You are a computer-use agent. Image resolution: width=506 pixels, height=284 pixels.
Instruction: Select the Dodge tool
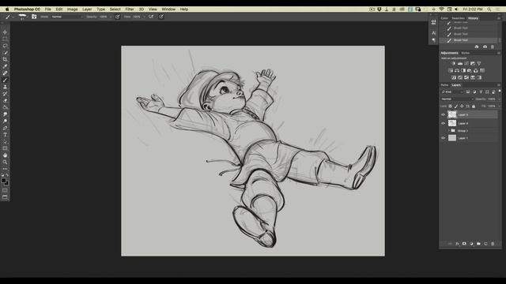tap(5, 121)
